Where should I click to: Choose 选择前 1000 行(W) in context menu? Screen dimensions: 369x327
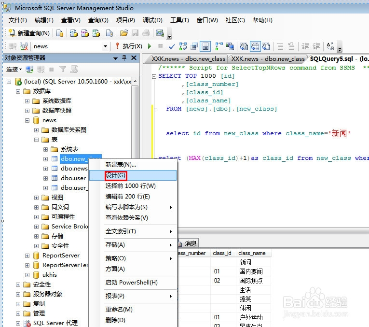133,186
